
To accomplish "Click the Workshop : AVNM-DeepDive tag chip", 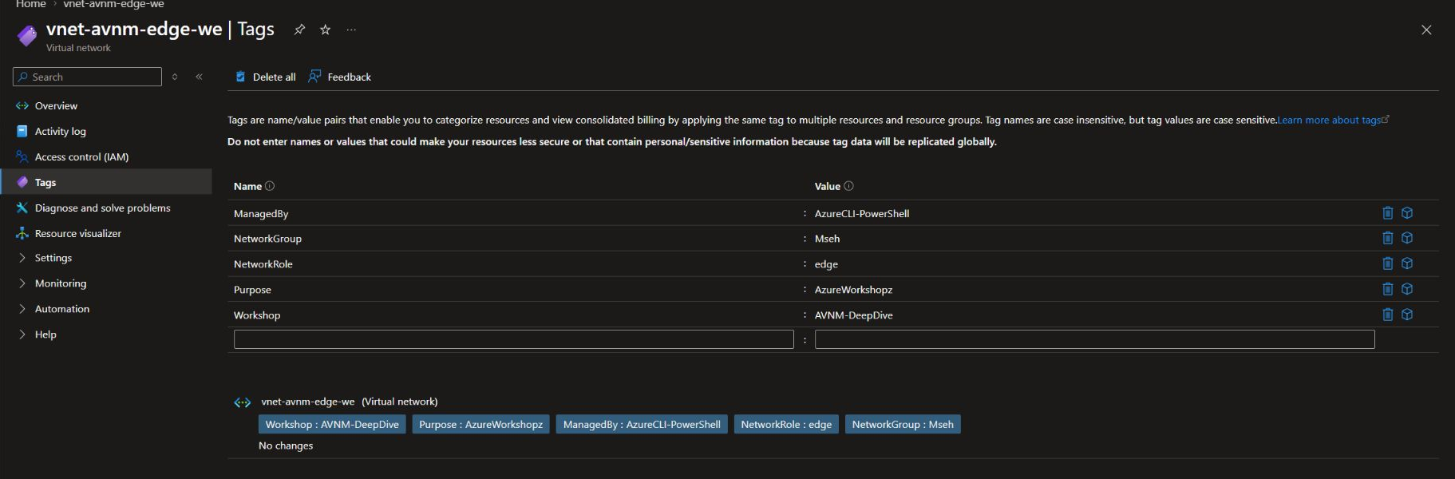I will click(332, 424).
